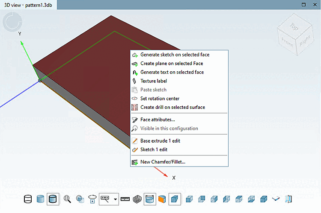Start the rotation animation play icon
This screenshot has width=321, height=213.
click(92, 199)
